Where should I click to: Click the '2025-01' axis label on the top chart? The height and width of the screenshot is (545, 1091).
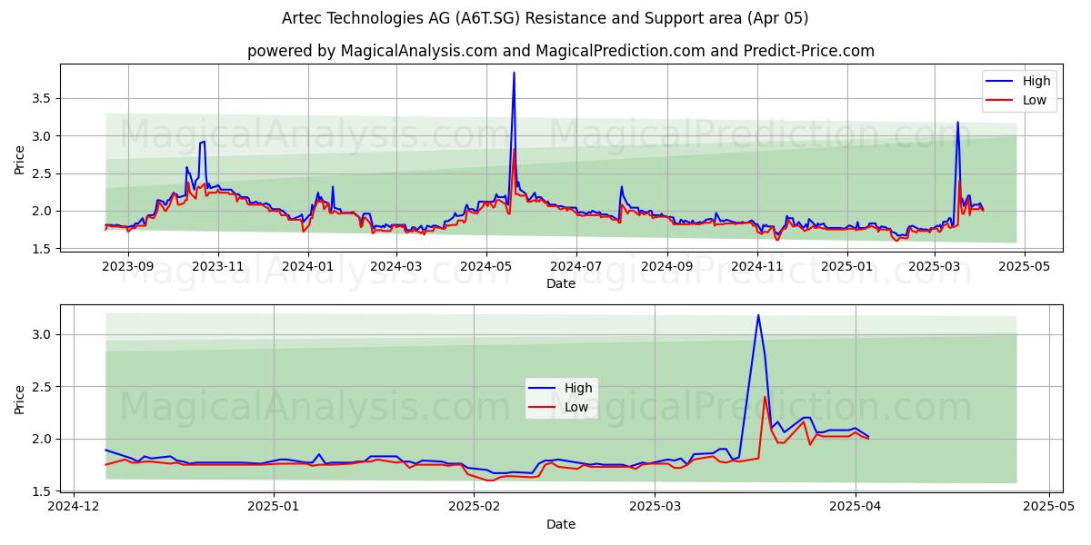(847, 266)
